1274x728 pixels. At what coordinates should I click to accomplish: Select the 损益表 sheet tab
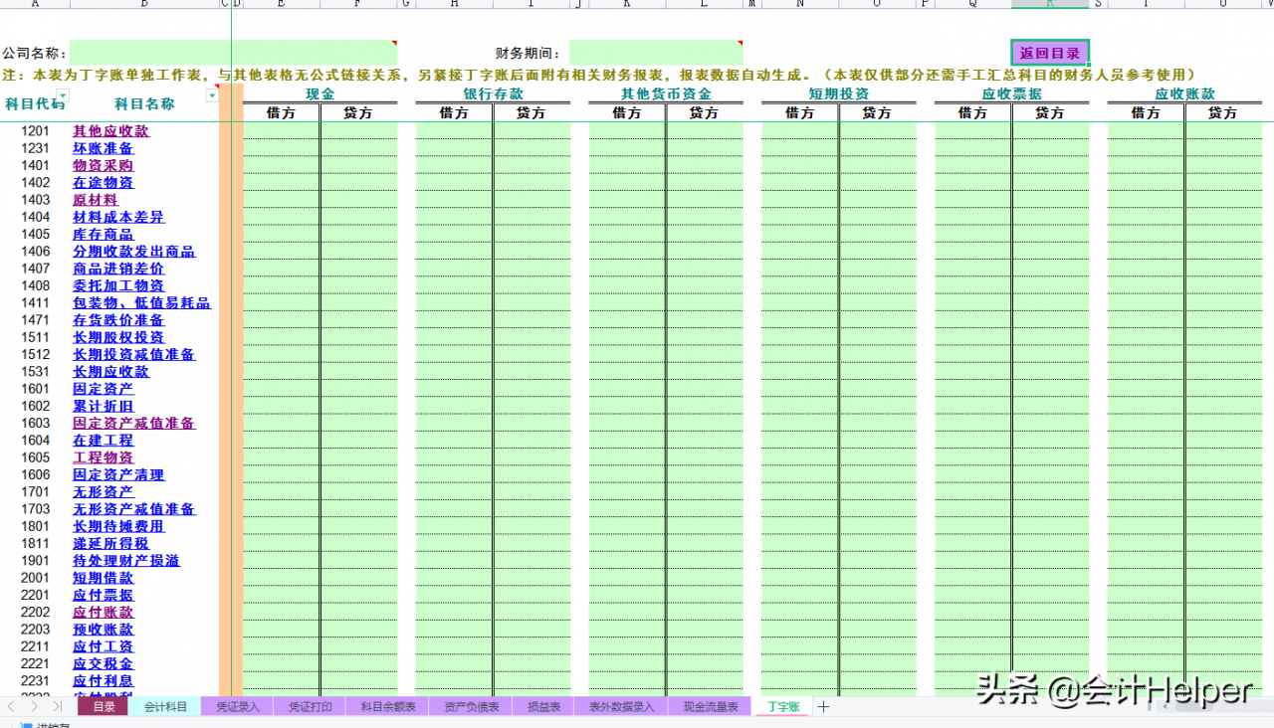pyautogui.click(x=543, y=707)
